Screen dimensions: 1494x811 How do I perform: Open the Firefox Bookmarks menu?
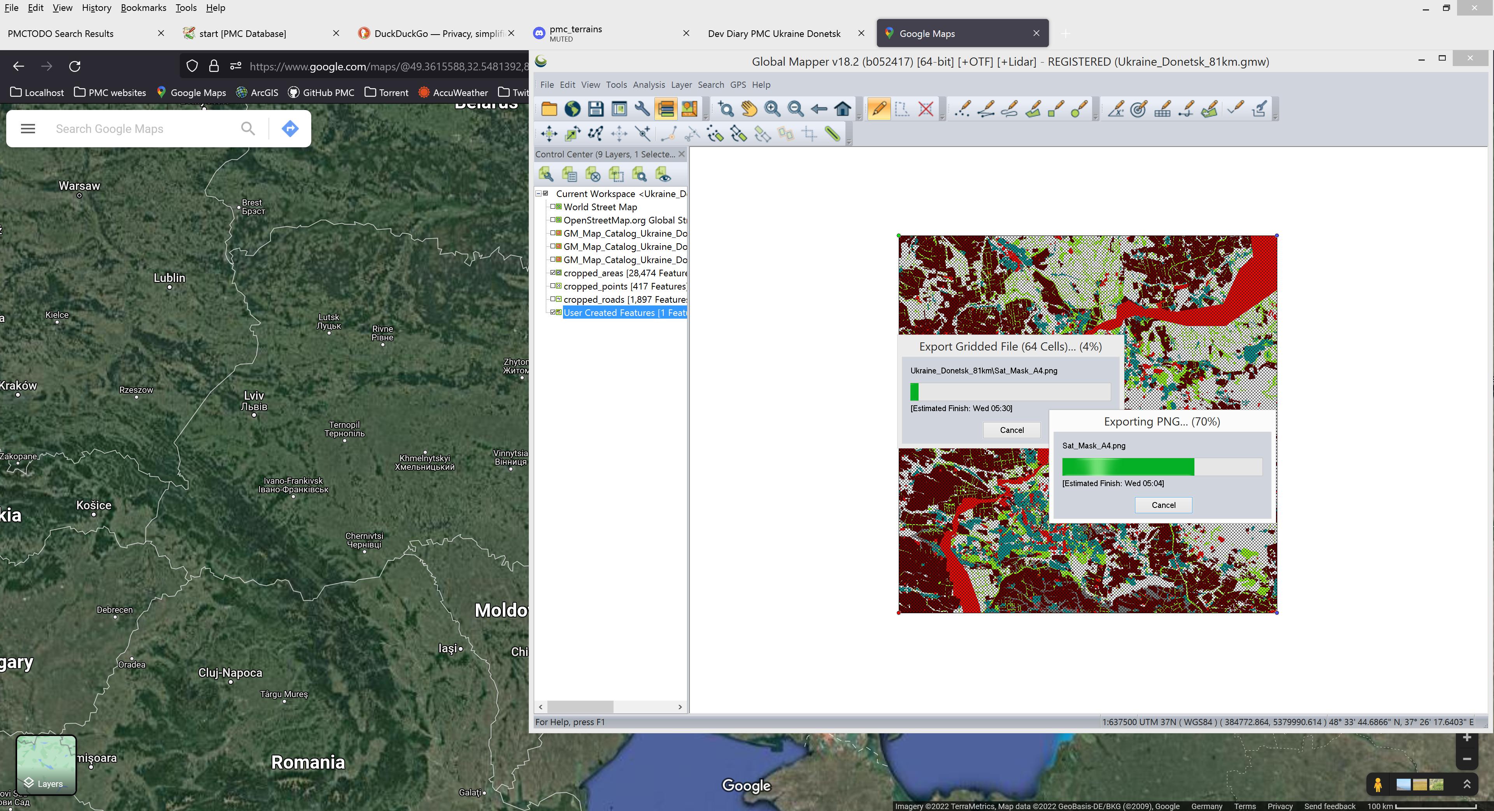coord(143,7)
